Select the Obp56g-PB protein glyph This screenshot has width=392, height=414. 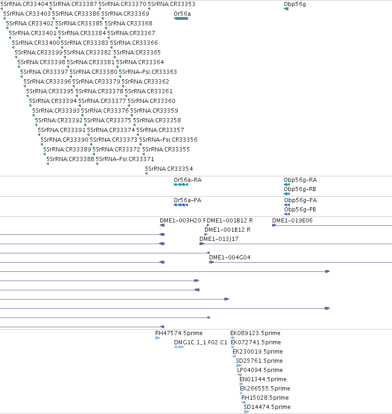(x=287, y=214)
